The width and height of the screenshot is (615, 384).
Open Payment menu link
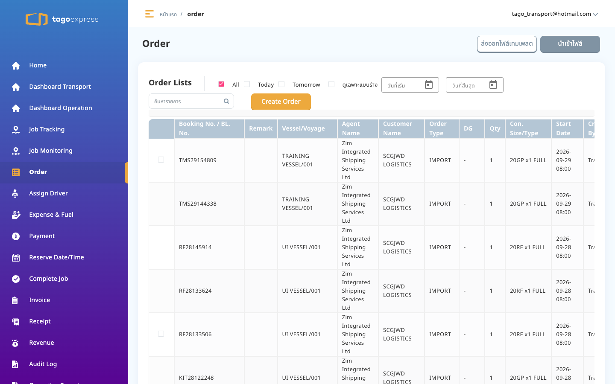(64, 236)
